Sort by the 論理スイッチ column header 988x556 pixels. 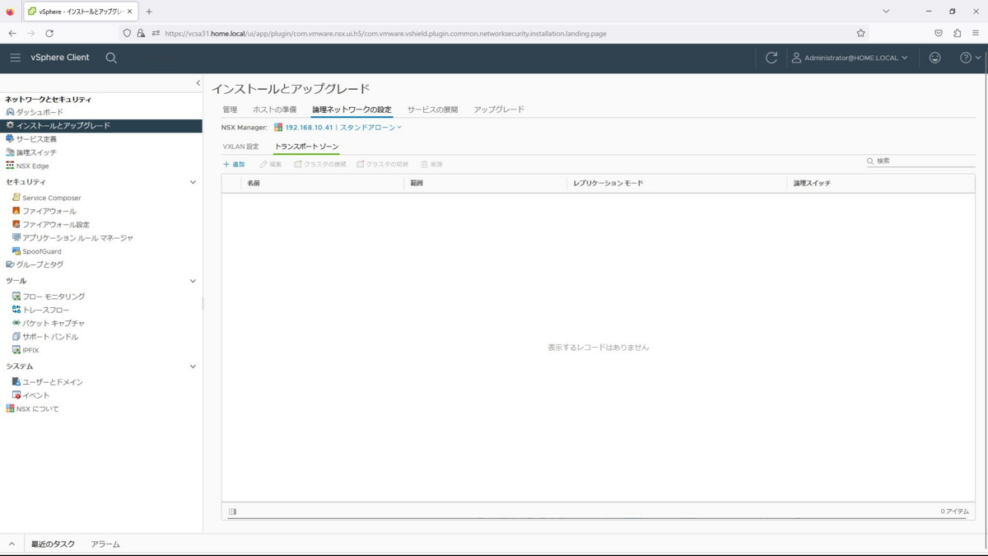[x=812, y=183]
